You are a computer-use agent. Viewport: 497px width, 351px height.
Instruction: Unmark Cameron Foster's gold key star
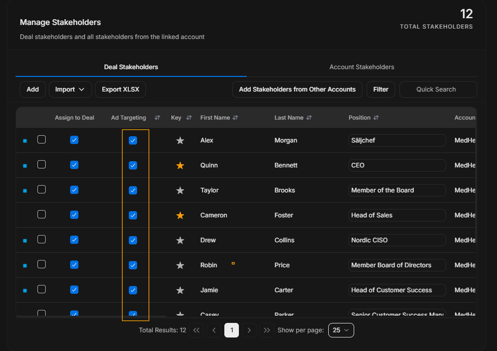pos(180,215)
